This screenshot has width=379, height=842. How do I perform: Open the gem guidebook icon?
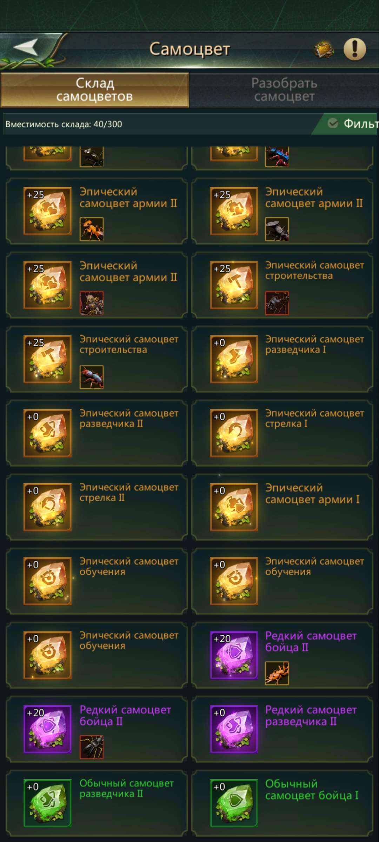pos(324,49)
